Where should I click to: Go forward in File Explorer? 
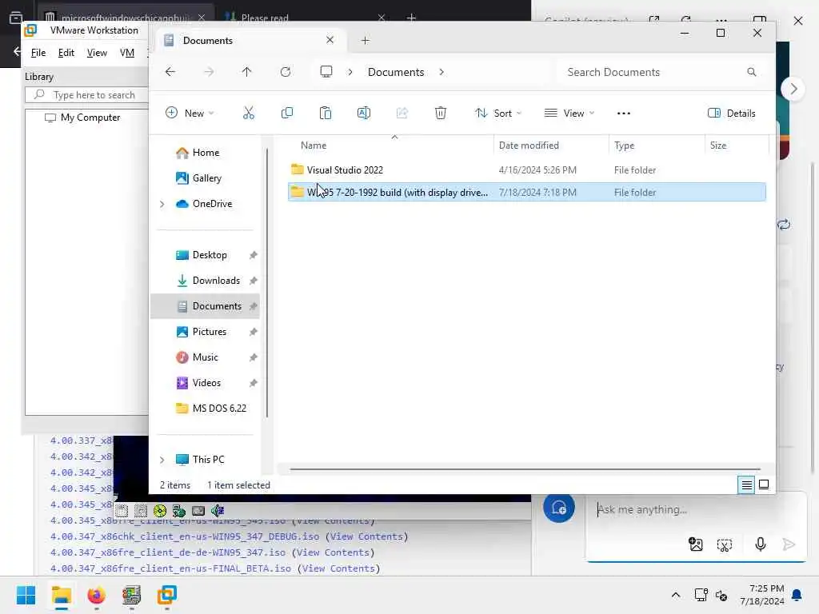pyautogui.click(x=209, y=72)
